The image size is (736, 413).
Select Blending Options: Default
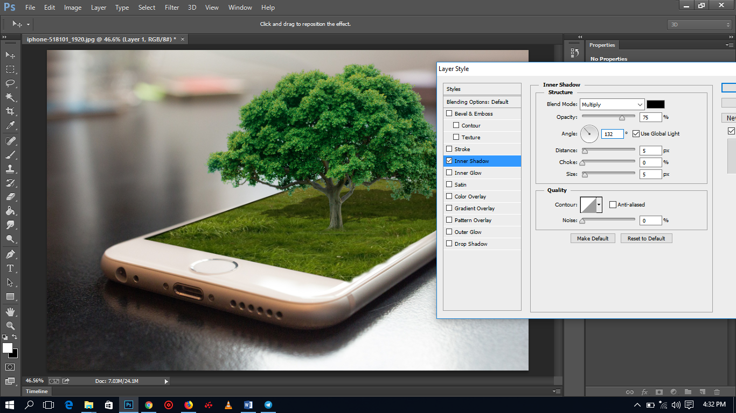[x=482, y=102]
